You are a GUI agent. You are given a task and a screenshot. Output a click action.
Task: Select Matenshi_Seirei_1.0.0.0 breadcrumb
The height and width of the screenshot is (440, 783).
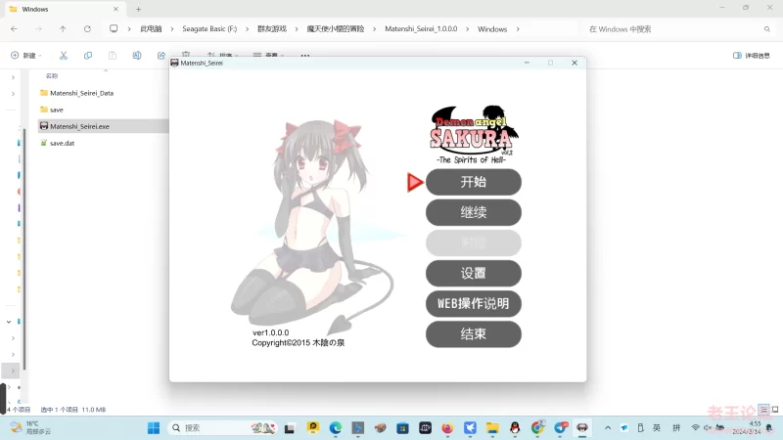coord(421,29)
